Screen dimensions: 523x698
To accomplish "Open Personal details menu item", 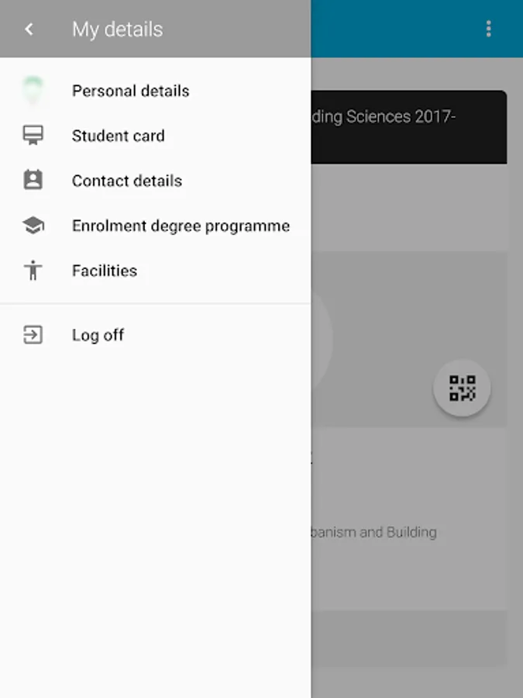I will click(x=155, y=91).
